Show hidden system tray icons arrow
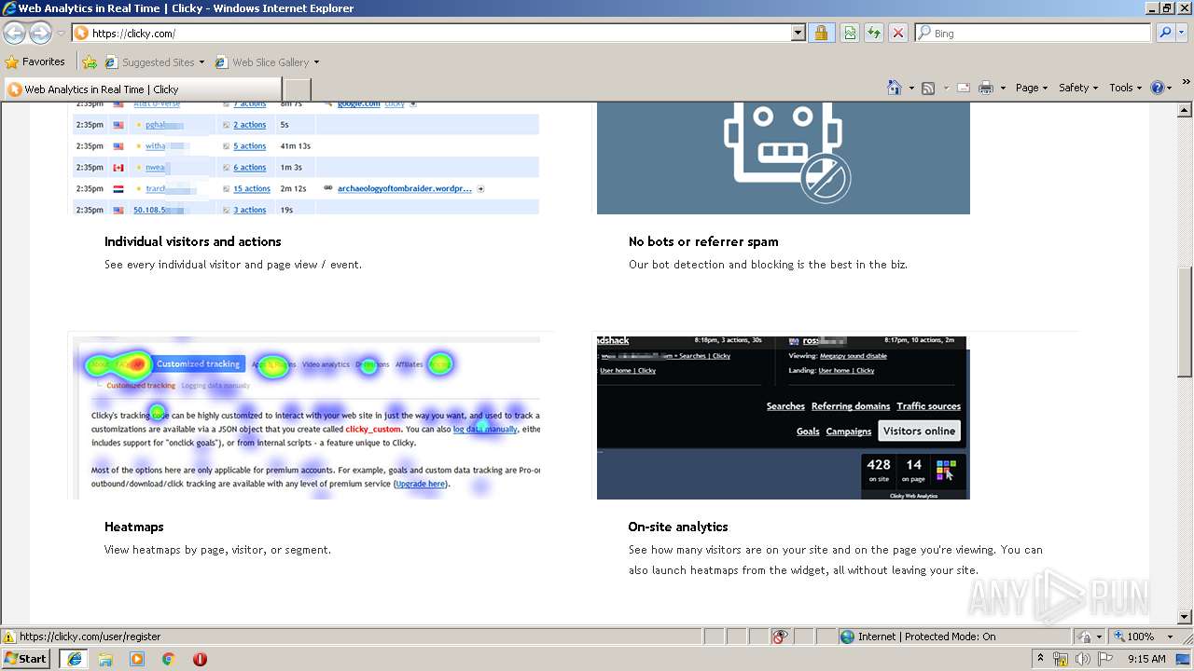Image resolution: width=1194 pixels, height=671 pixels. [1040, 659]
